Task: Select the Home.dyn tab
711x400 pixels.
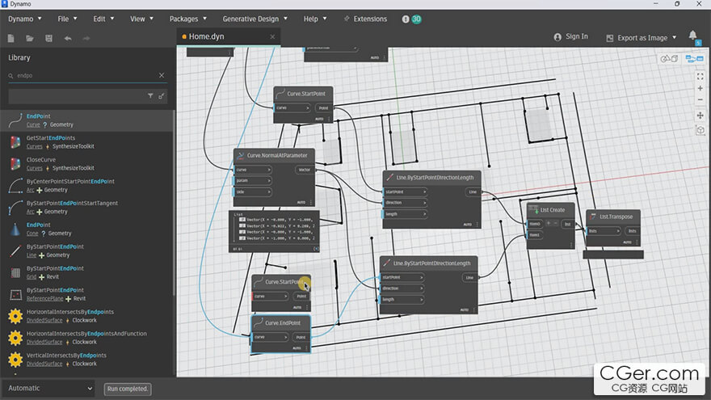Action: [x=206, y=36]
